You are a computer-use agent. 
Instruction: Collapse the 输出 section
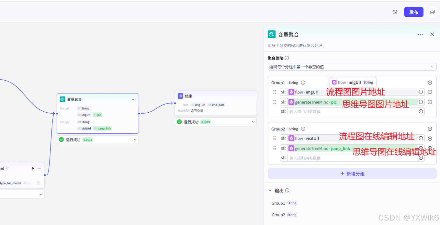270,191
